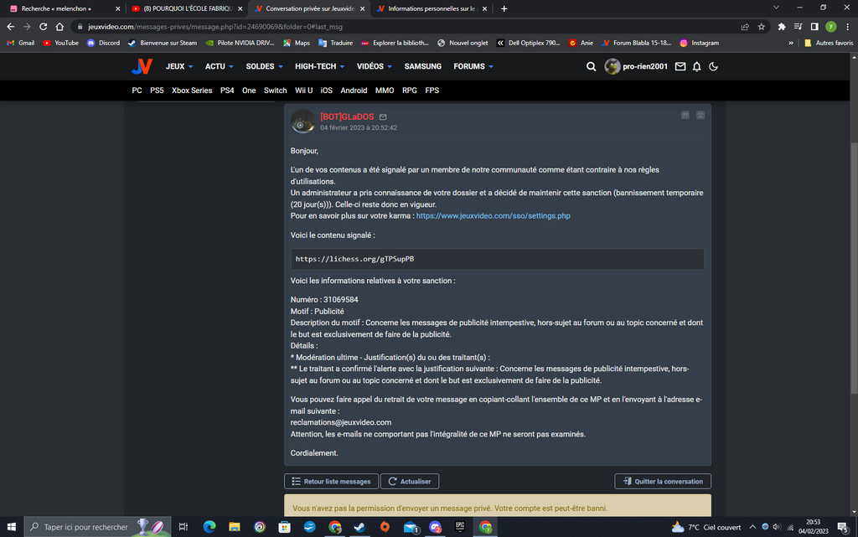Image resolution: width=858 pixels, height=537 pixels.
Task: Expand the JEUX dropdown menu
Action: point(179,66)
